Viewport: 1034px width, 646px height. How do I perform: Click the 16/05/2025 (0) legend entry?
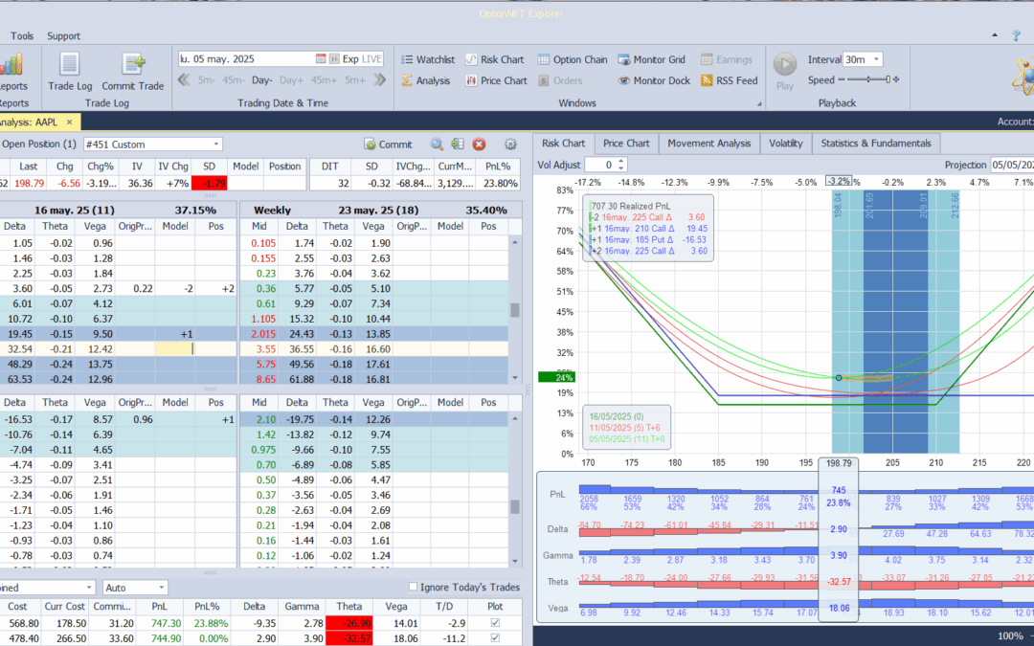click(617, 416)
